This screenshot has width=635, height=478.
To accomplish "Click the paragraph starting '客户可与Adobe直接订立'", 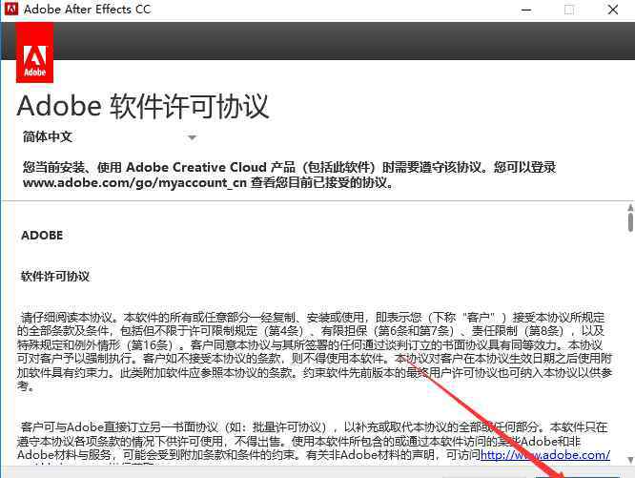I will click(314, 442).
